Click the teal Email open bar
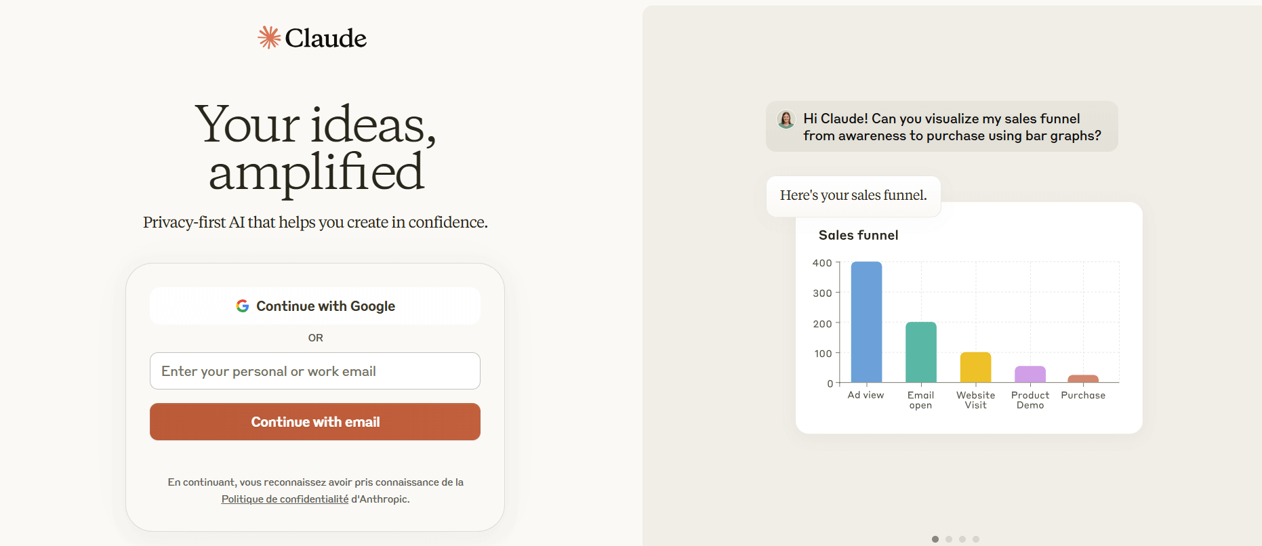This screenshot has height=546, width=1262. (921, 352)
